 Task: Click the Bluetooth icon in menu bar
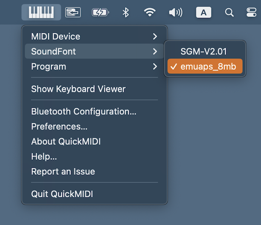(x=125, y=12)
